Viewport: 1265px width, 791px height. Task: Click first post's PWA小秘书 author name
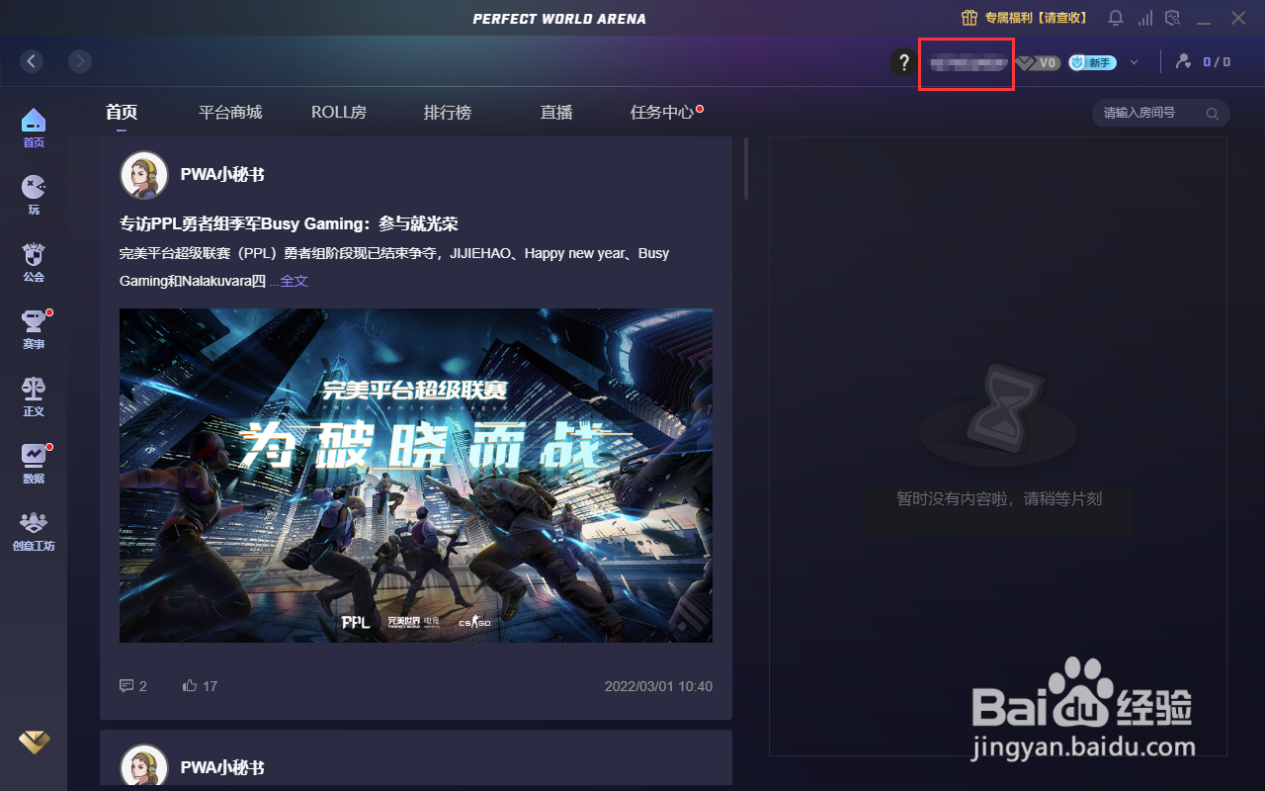click(222, 175)
